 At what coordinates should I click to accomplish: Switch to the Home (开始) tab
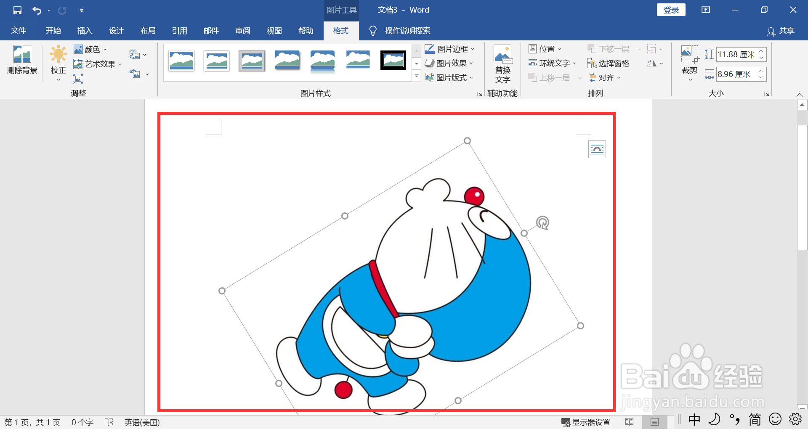pos(53,31)
